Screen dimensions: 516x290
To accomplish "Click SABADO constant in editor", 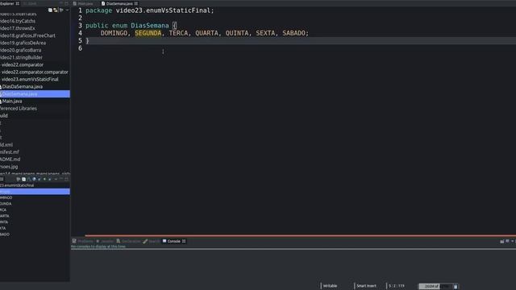I will point(293,33).
